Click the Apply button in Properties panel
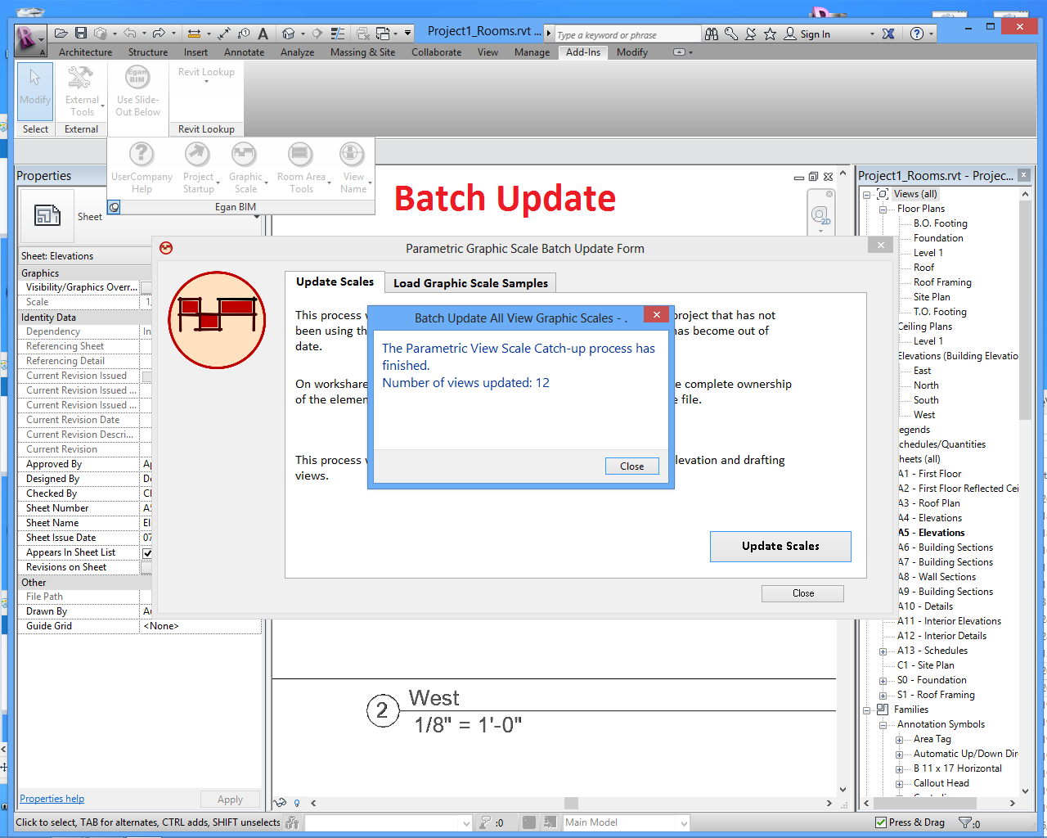 point(230,800)
